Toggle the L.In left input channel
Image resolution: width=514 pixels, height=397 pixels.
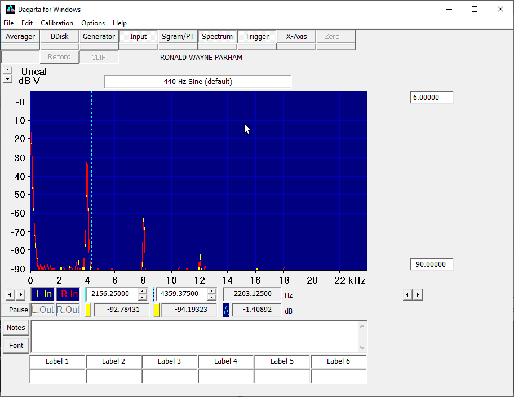click(x=43, y=294)
